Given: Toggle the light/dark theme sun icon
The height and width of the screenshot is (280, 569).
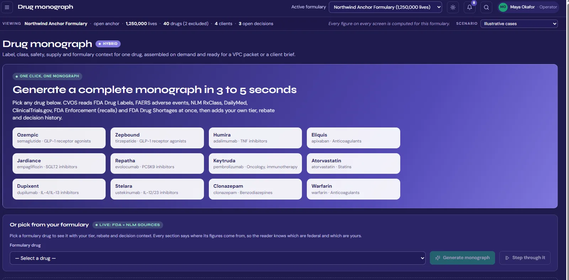Looking at the screenshot, I should click(453, 7).
